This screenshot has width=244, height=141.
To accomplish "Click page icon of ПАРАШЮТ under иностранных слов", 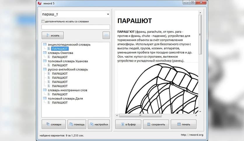I will [49, 94].
